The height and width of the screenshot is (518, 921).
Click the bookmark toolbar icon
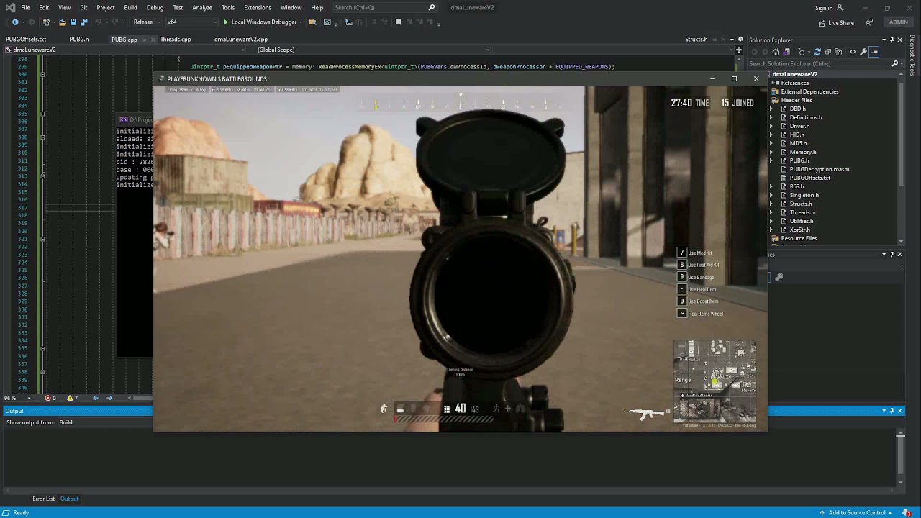398,22
